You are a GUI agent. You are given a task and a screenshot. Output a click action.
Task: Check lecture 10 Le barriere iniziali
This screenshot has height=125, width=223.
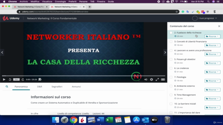click(171, 104)
